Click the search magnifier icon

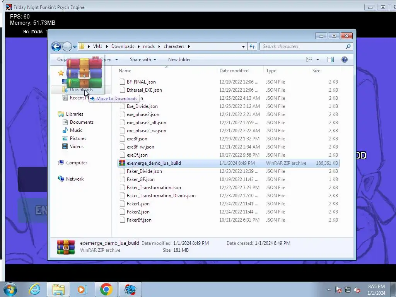(x=348, y=46)
